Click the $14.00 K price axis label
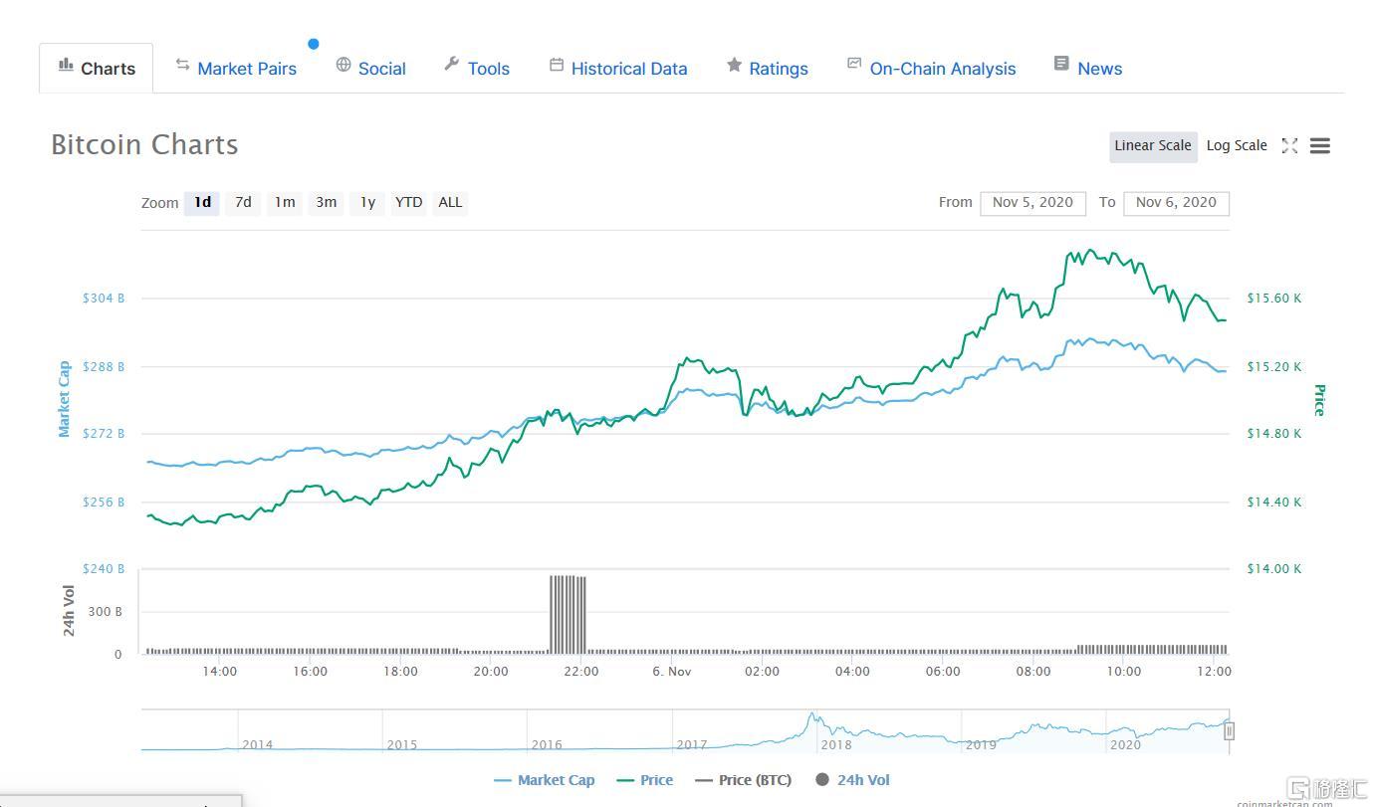This screenshot has width=1374, height=807. tap(1274, 569)
